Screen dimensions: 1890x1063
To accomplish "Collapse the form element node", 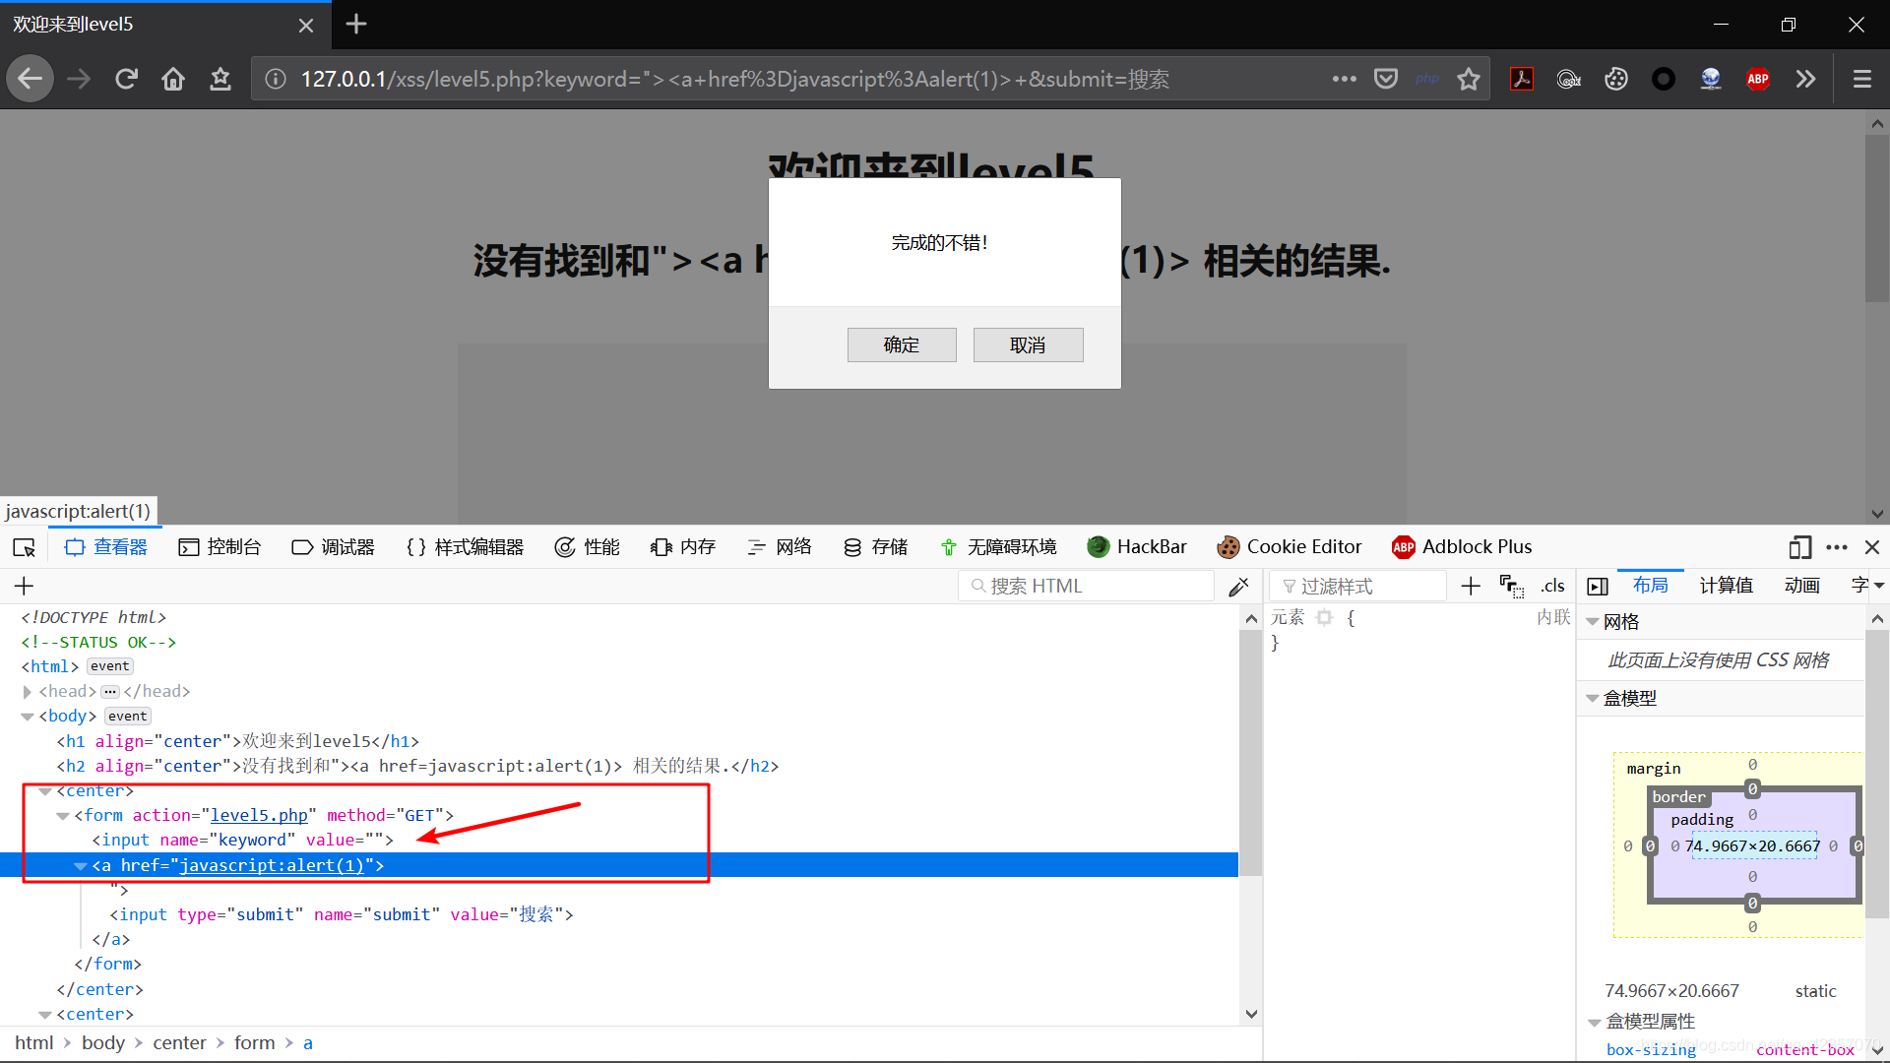I will (63, 816).
